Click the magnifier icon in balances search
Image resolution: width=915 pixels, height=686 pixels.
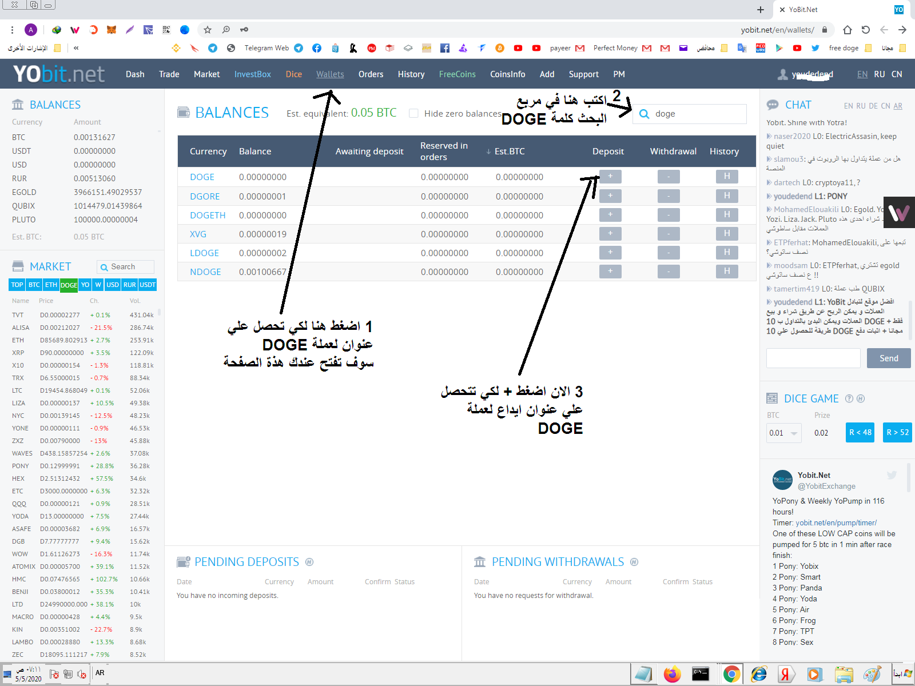click(x=644, y=114)
